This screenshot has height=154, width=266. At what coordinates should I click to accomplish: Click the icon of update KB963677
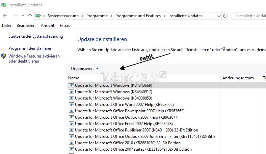click(72, 117)
